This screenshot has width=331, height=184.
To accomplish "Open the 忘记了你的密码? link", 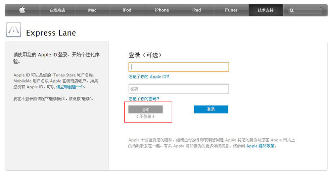I will click(x=144, y=99).
